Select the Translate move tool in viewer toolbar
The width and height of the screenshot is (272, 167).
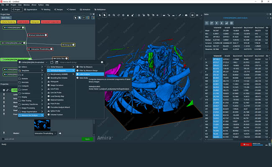[109, 15]
